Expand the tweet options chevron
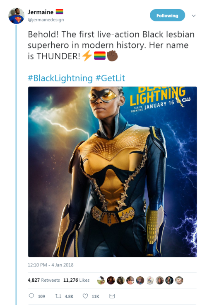 [x=194, y=16]
